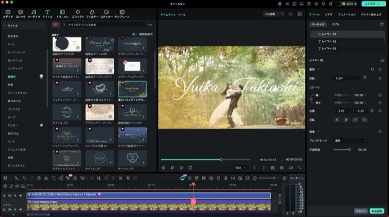Click the save preset icon in title panel
The height and width of the screenshot is (217, 389).
pyautogui.click(x=382, y=24)
